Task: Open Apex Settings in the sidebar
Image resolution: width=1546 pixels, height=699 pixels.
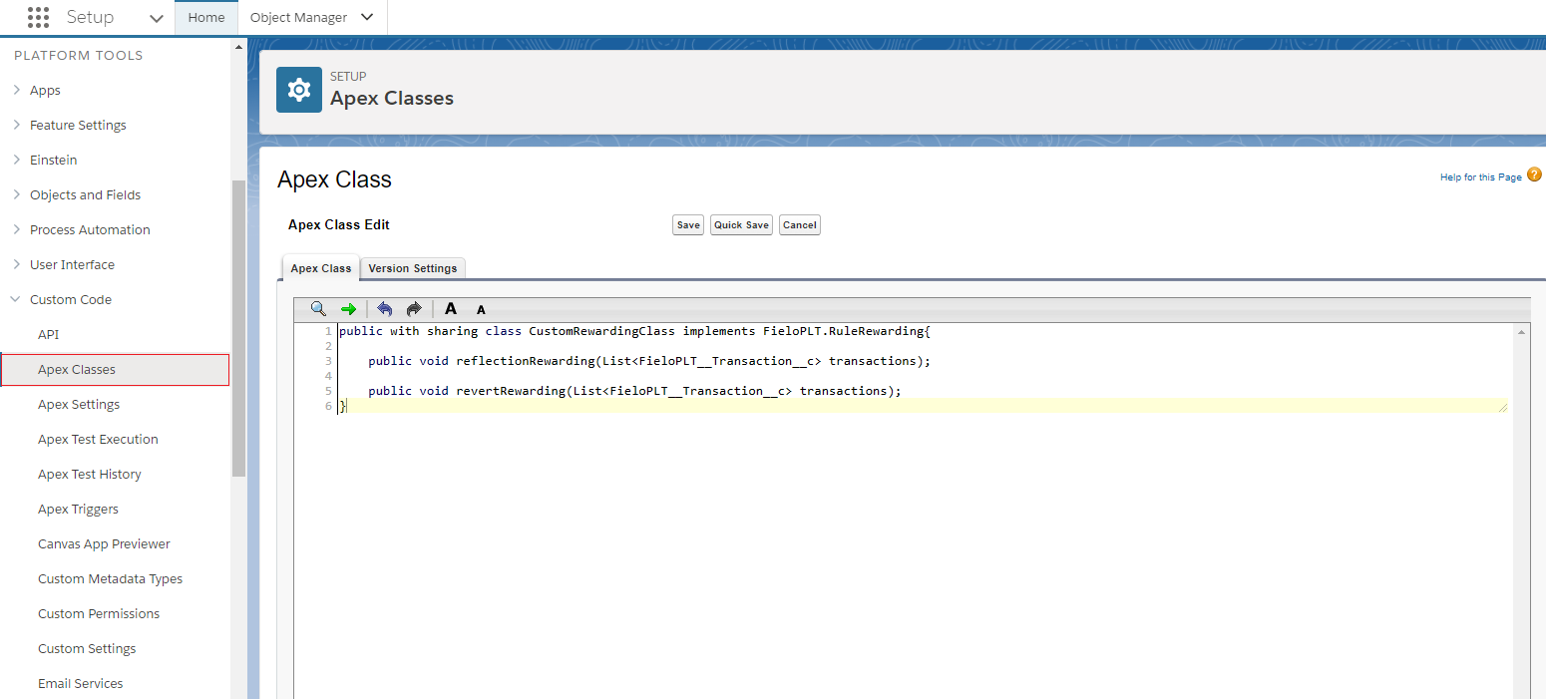Action: [x=79, y=404]
